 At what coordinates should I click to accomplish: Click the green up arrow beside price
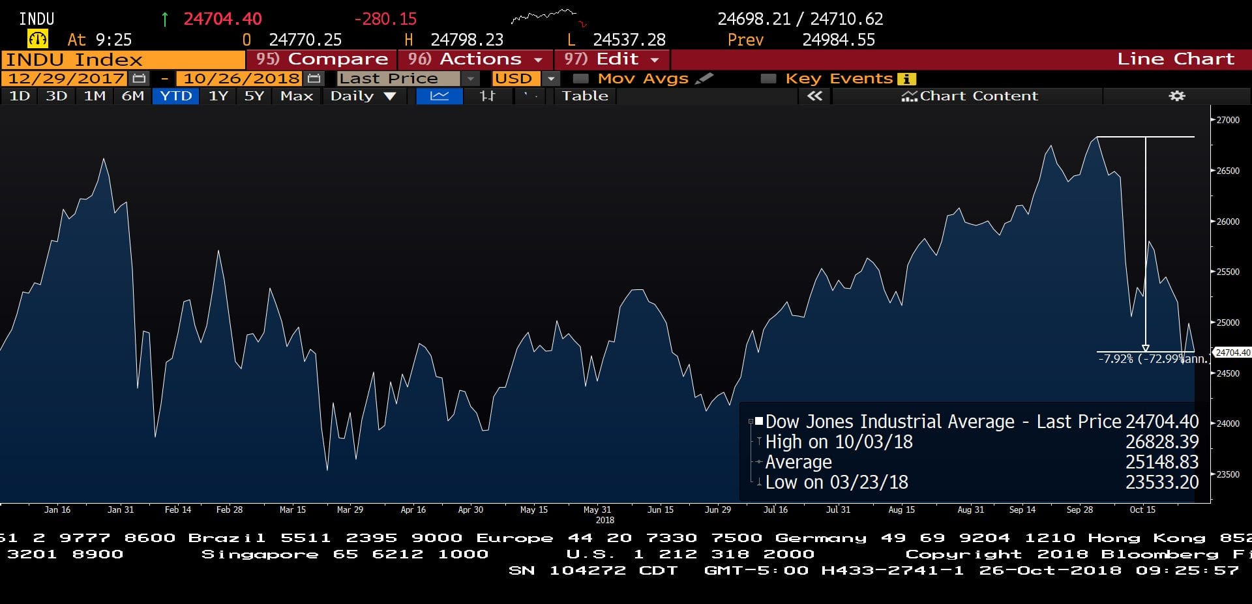(x=165, y=20)
